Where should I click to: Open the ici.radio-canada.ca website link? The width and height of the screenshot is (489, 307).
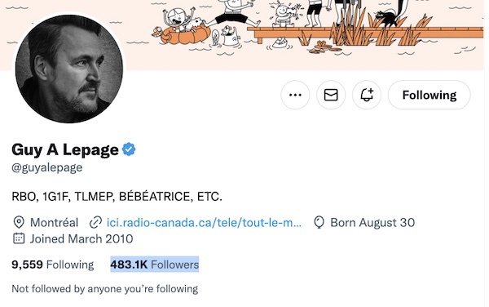point(204,222)
